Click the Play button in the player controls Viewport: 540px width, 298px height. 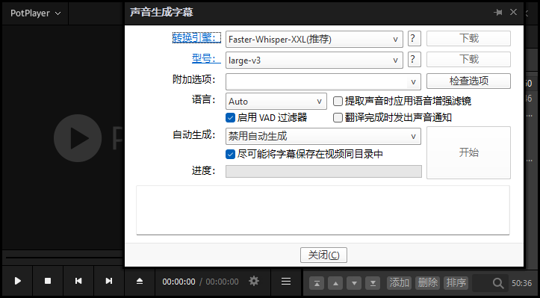[x=18, y=281]
